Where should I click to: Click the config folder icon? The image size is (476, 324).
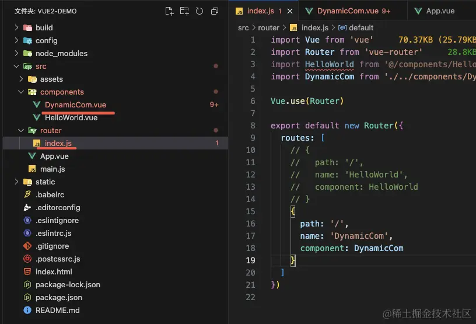27,40
